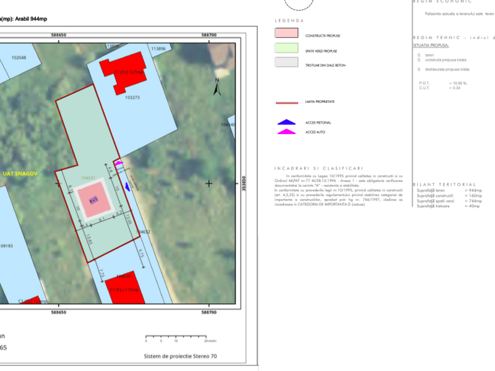The image size is (495, 371).
Task: Click the 'P.O.T.' value 16.95 %
Action: coord(458,83)
